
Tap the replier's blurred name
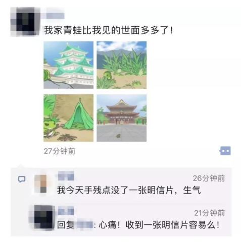click(x=66, y=211)
